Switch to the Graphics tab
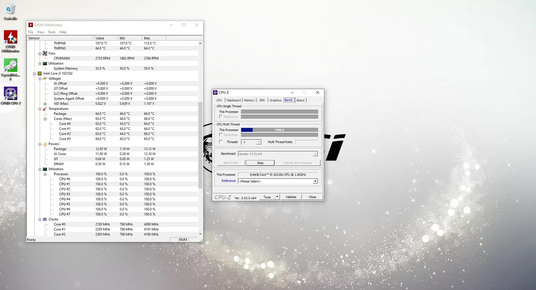Image resolution: width=536 pixels, height=290 pixels. [x=276, y=100]
